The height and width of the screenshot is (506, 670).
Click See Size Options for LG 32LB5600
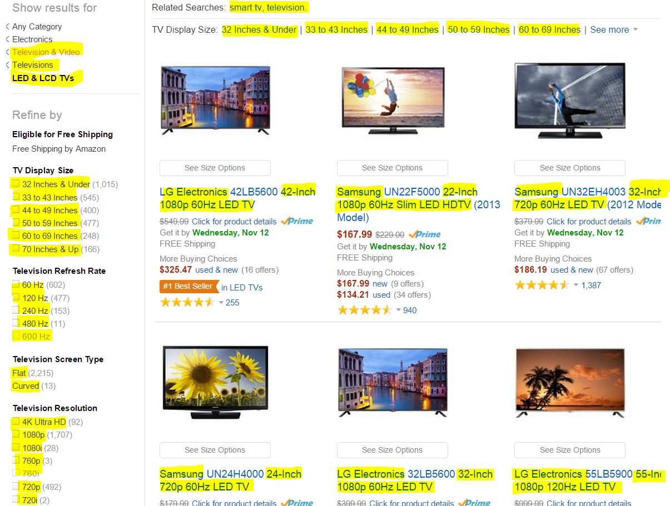393,450
